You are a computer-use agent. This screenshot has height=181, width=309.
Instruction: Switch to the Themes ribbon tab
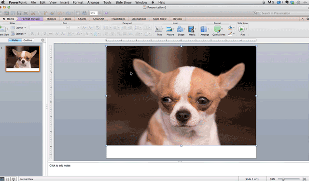point(51,19)
